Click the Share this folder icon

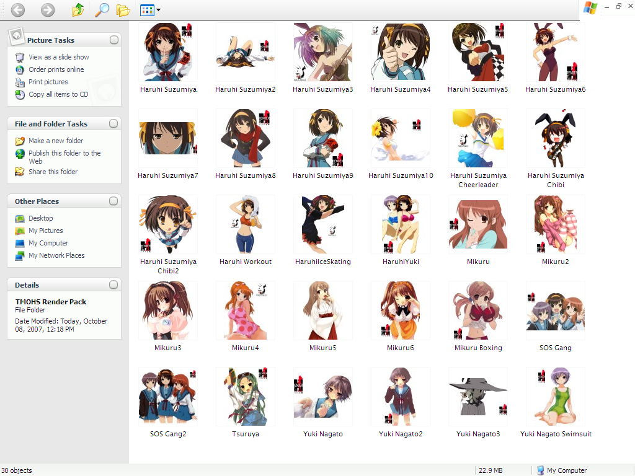pos(19,172)
